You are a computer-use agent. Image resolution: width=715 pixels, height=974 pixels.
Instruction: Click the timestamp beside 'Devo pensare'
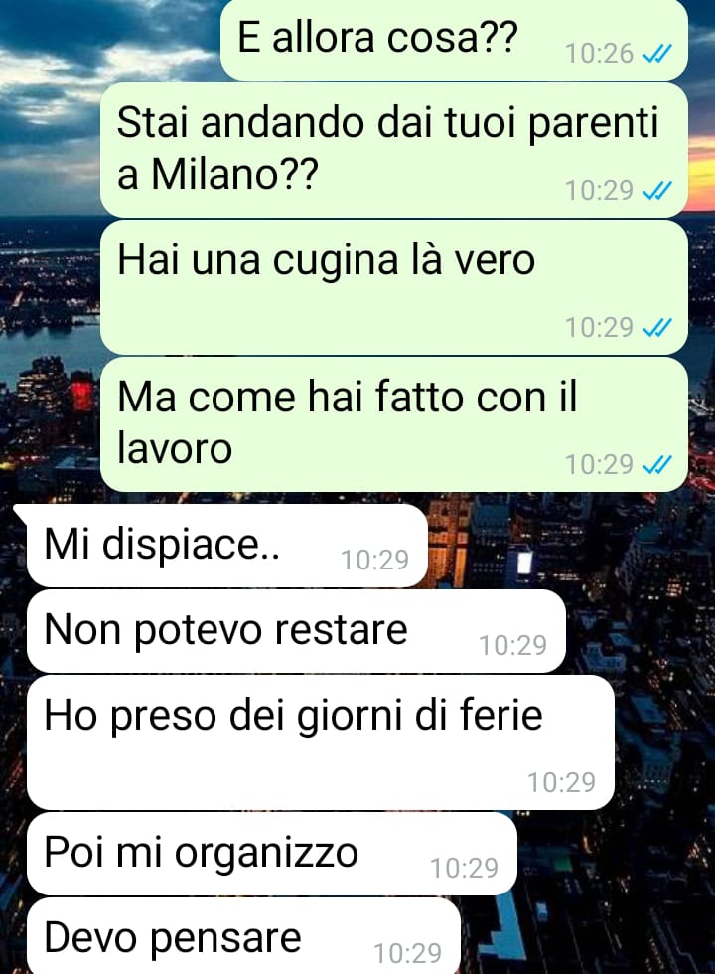pyautogui.click(x=408, y=953)
